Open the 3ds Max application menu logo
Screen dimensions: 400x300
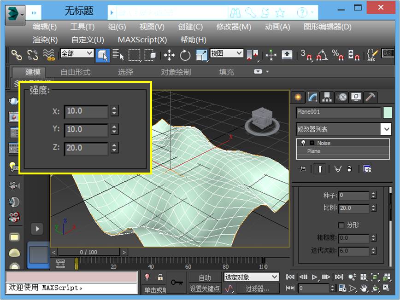point(15,15)
